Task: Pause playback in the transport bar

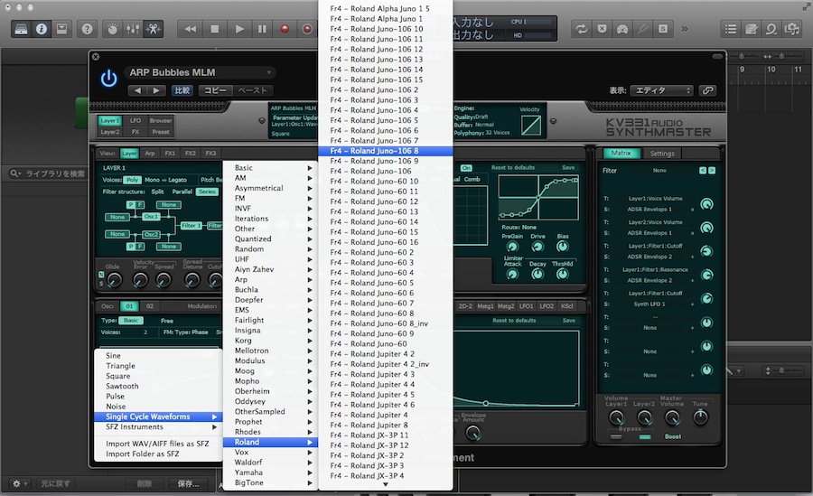Action: pos(262,29)
